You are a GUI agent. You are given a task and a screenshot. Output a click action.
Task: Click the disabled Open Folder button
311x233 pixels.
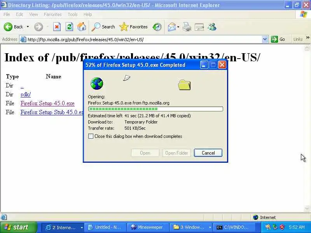click(x=176, y=153)
